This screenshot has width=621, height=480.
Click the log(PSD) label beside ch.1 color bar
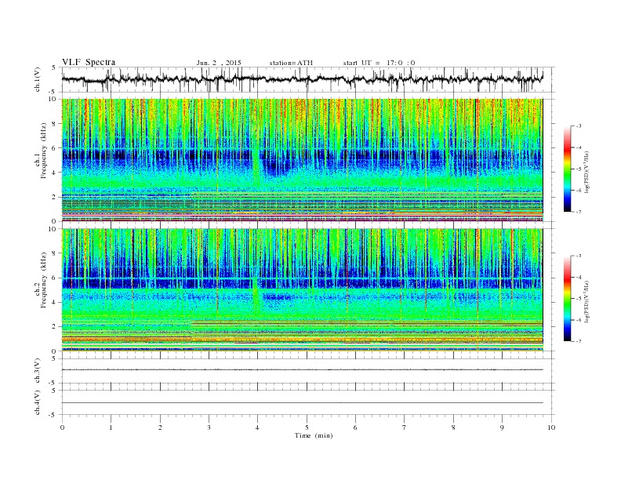point(586,172)
